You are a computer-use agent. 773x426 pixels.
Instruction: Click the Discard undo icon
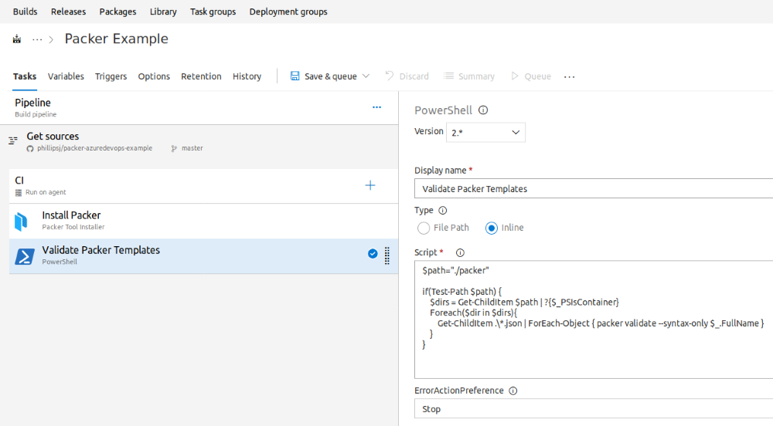coord(390,76)
